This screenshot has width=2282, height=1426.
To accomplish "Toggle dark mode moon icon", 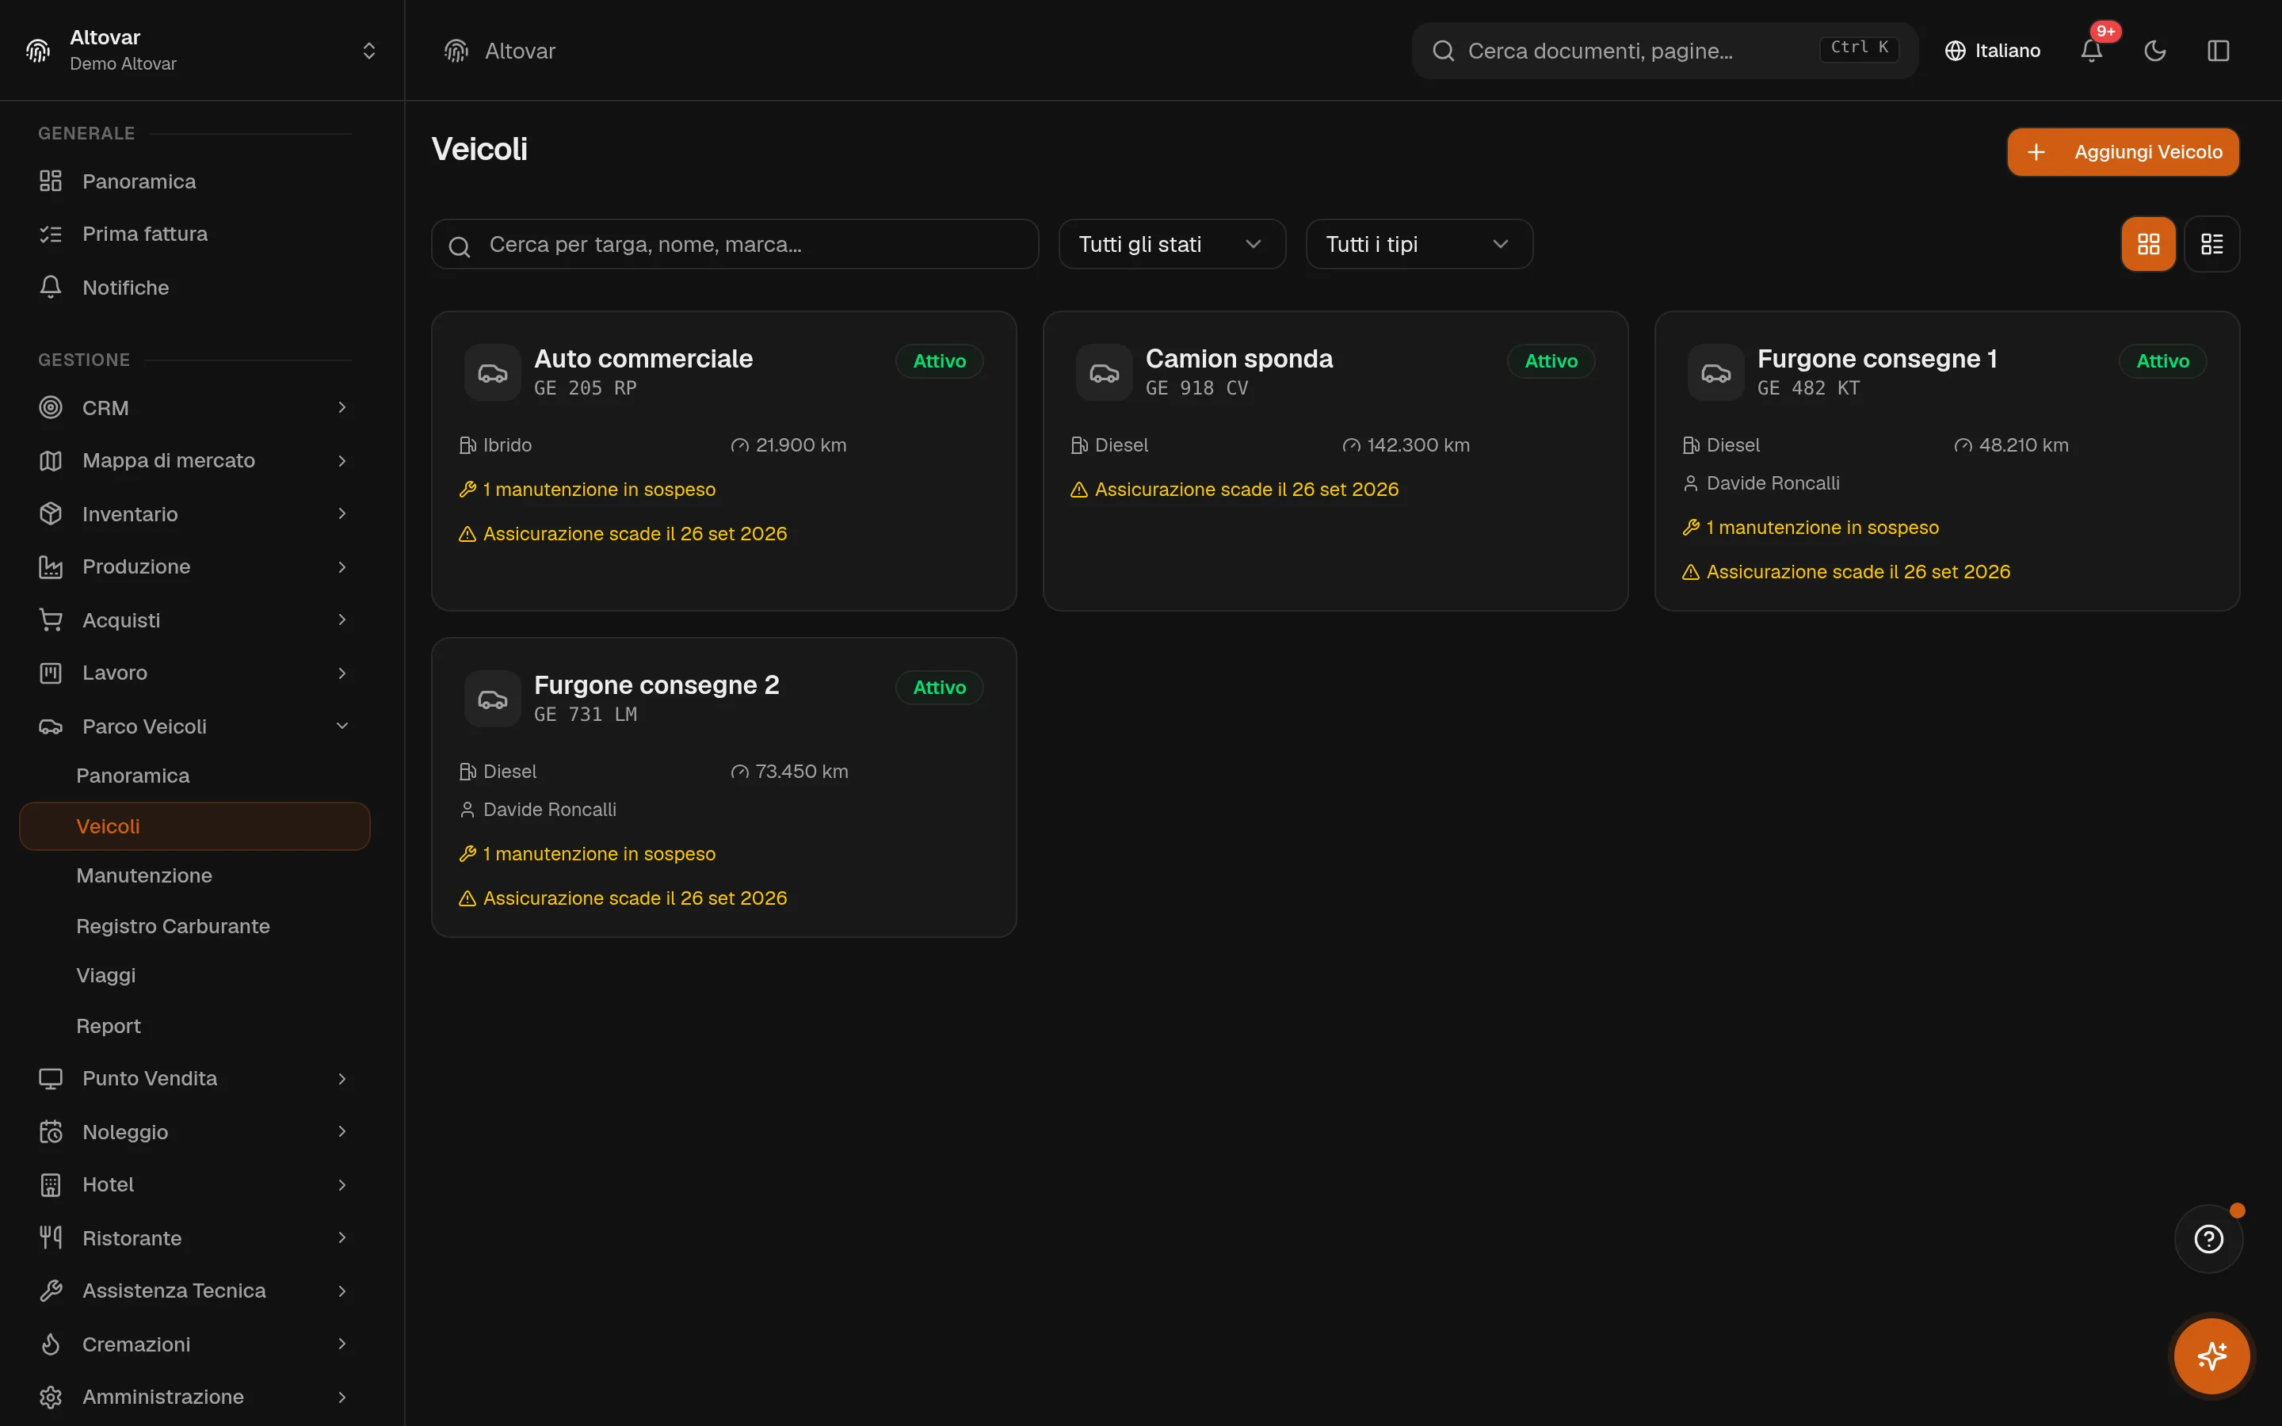I will pyautogui.click(x=2154, y=51).
